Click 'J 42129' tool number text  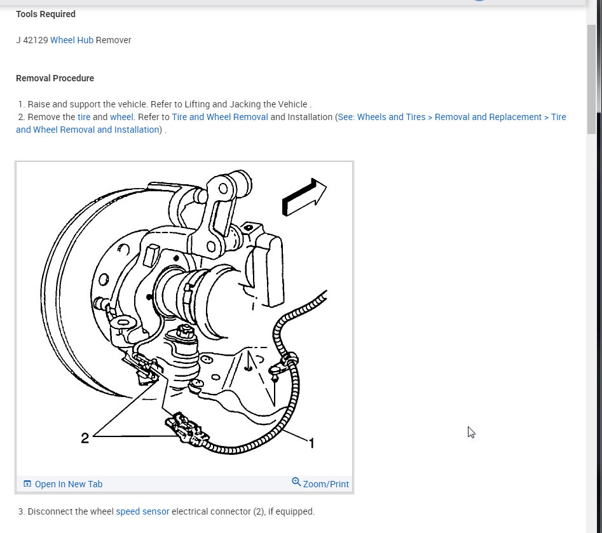[x=32, y=40]
